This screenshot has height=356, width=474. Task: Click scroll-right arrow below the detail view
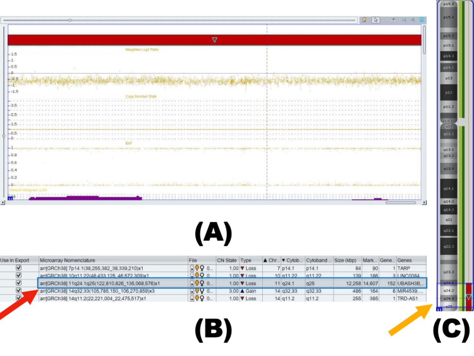[x=424, y=202]
